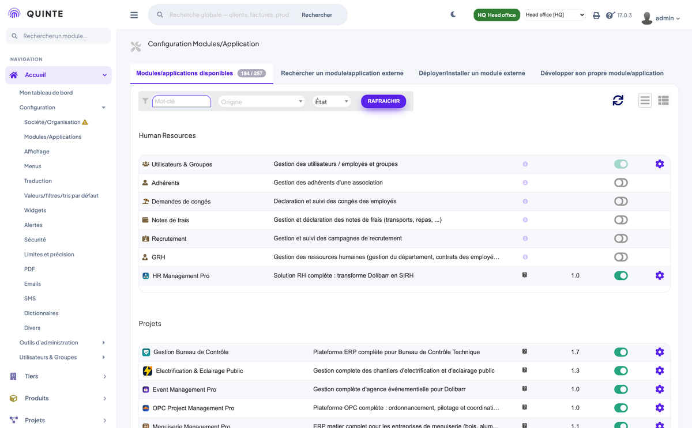Open settings gear for Utilisateurs & Groupes
The width and height of the screenshot is (692, 428).
[x=660, y=164]
